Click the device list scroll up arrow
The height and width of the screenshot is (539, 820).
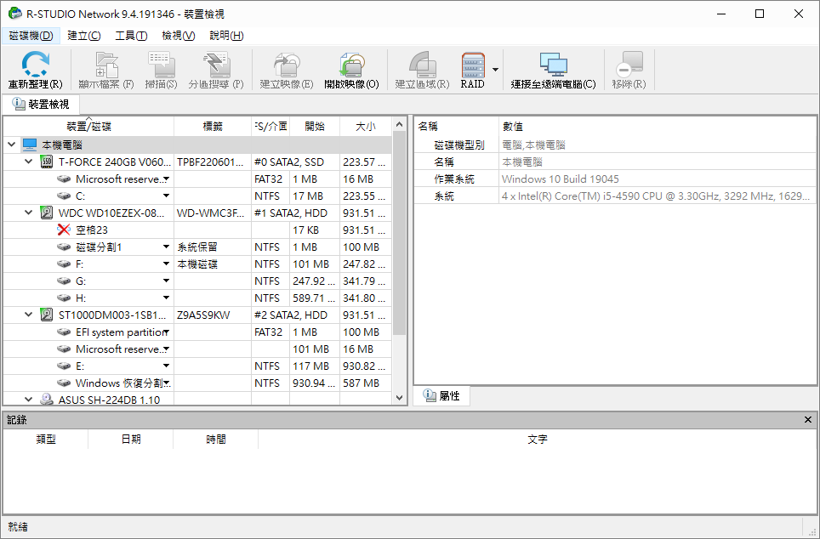click(x=400, y=124)
